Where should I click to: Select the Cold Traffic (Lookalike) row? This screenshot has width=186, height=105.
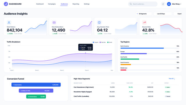point(126,96)
